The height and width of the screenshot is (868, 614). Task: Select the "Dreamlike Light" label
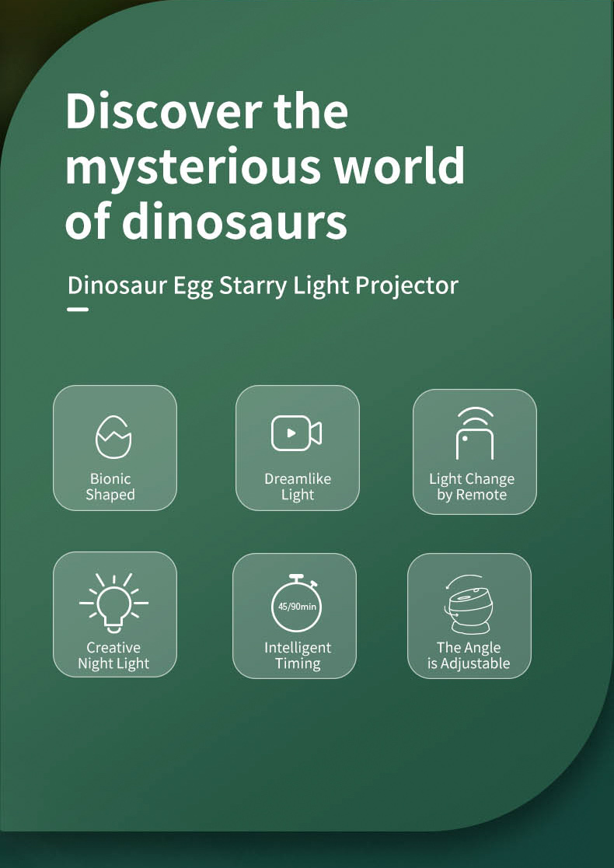click(x=298, y=487)
